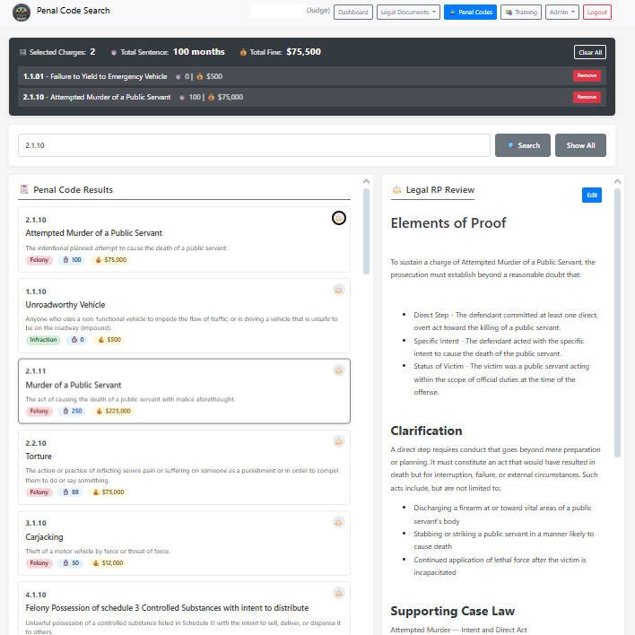635x635 pixels.
Task: Open the Penal Codes page
Action: pyautogui.click(x=470, y=13)
